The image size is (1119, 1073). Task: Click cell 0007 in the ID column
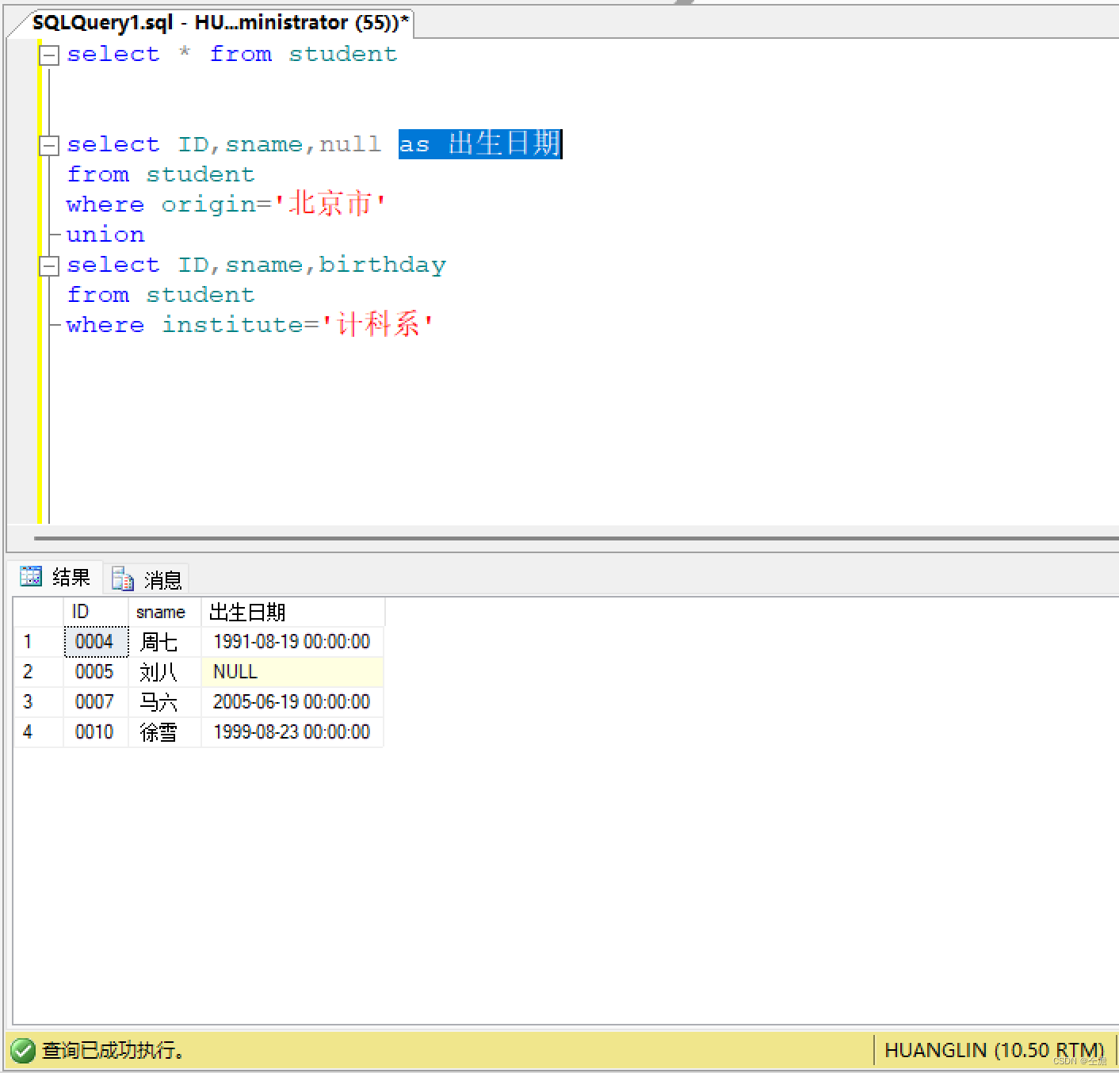click(x=96, y=701)
